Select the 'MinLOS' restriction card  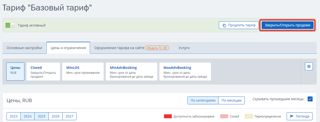(83, 72)
